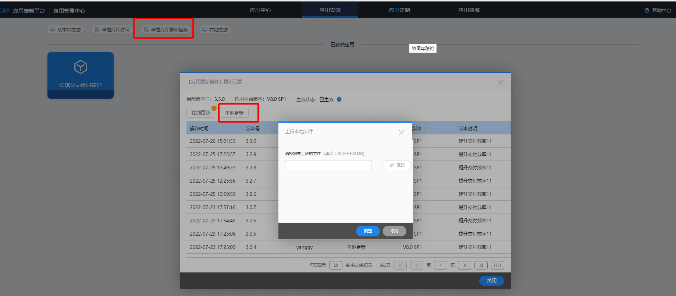
Task: Open the 应用中心 tab
Action: tap(260, 10)
